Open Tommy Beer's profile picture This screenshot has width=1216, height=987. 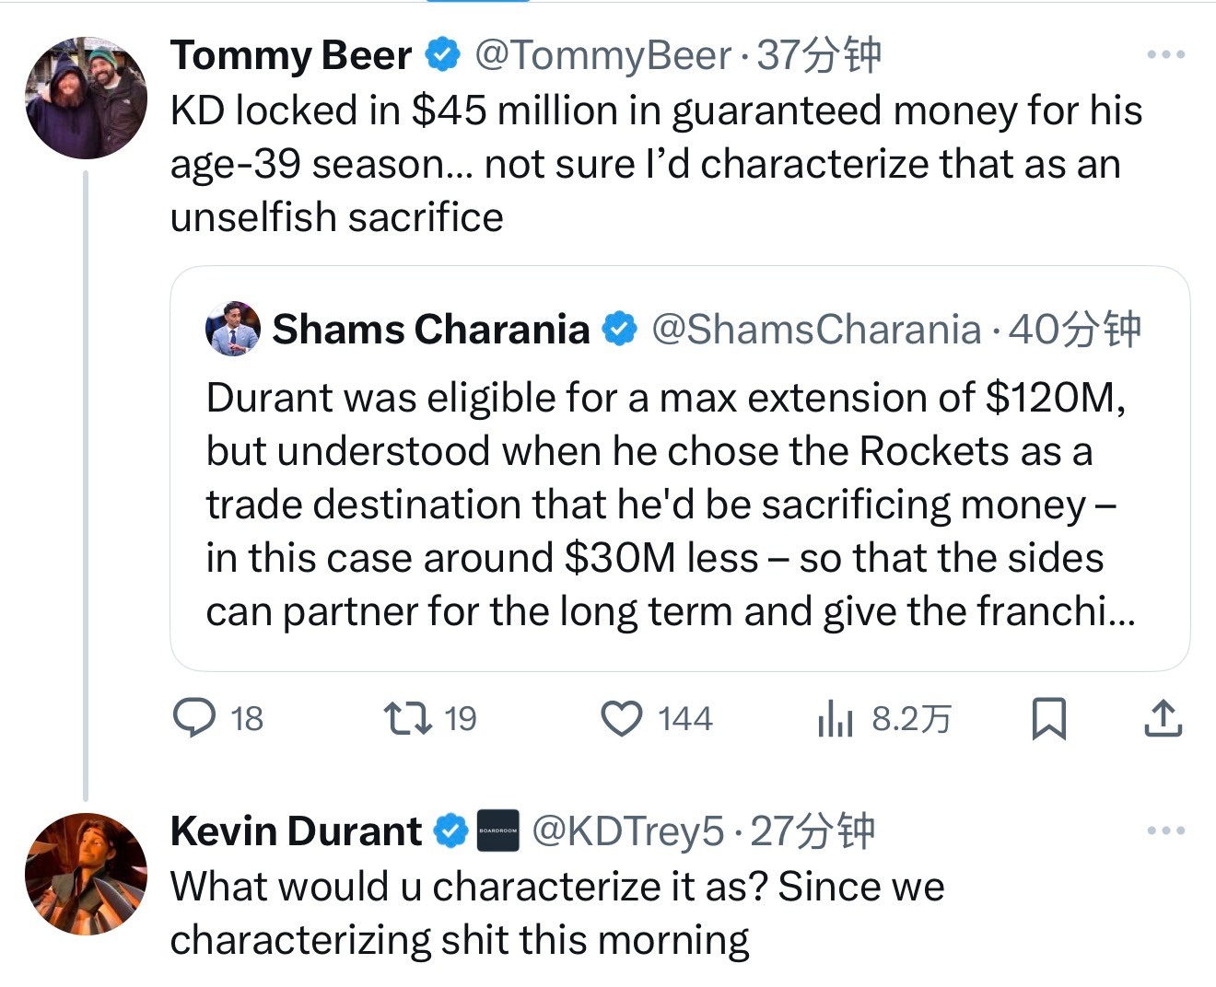coord(86,98)
